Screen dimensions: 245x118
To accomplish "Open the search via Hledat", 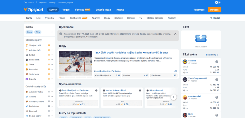I will click(215, 18).
